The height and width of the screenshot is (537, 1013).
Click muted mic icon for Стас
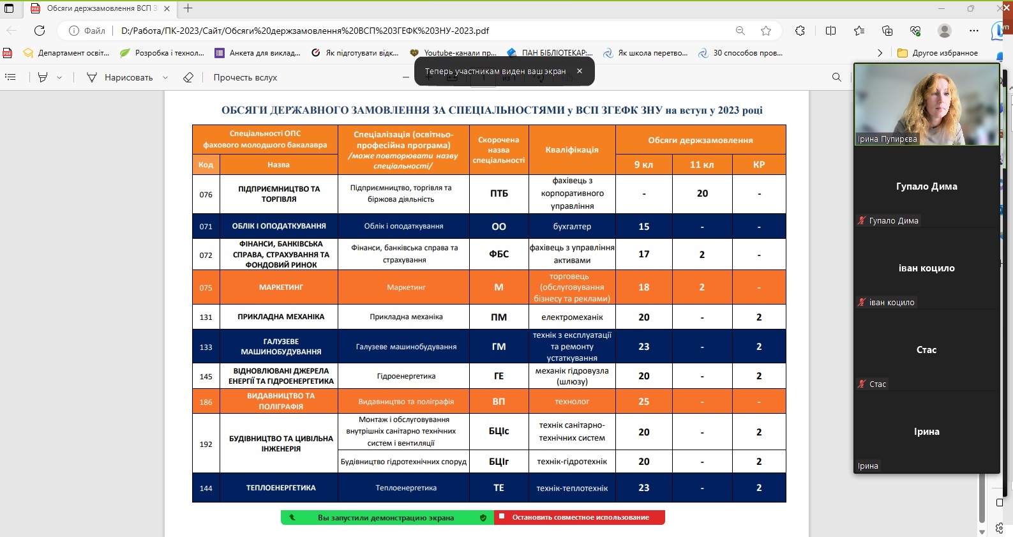[x=862, y=384]
